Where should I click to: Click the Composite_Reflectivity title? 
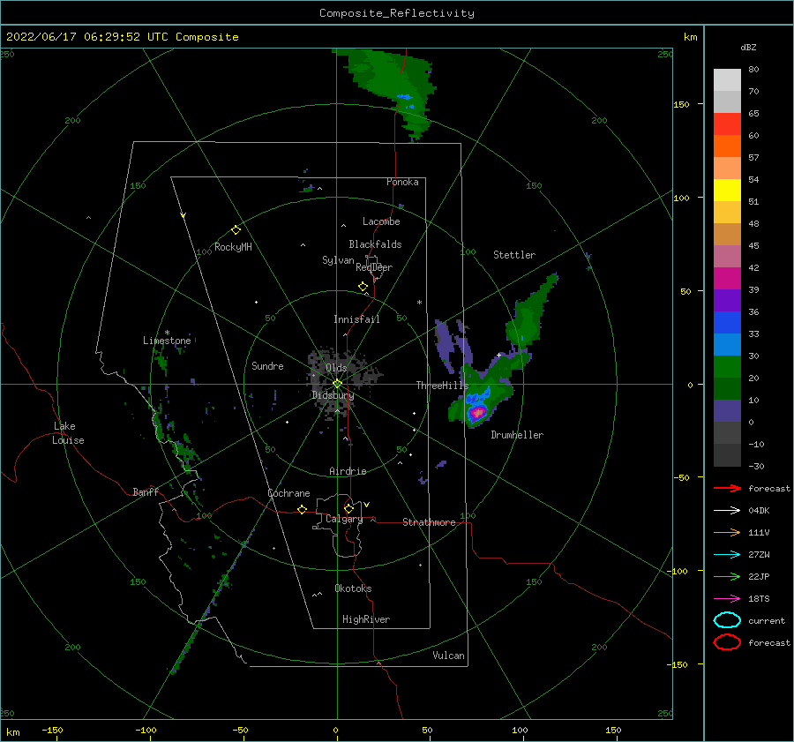point(397,13)
